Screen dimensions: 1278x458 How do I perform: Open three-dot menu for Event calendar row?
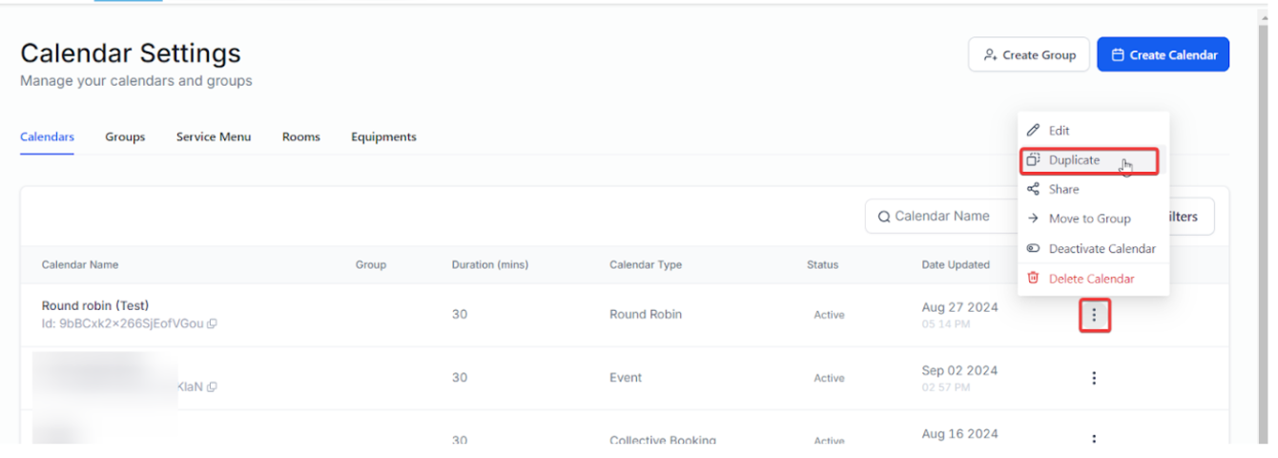point(1094,378)
